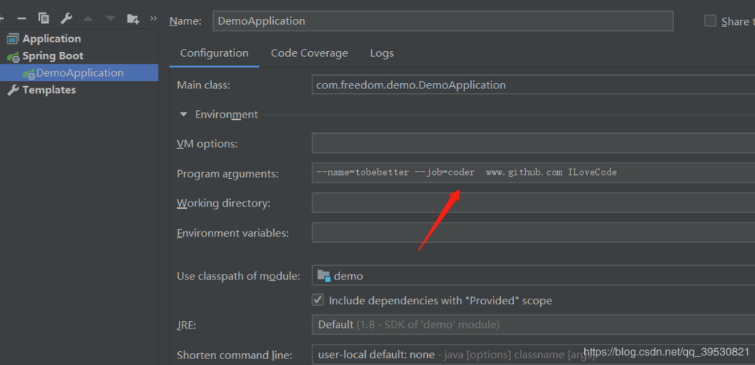The image size is (755, 365).
Task: Toggle Include dependencies with Provided scope
Action: click(x=318, y=300)
